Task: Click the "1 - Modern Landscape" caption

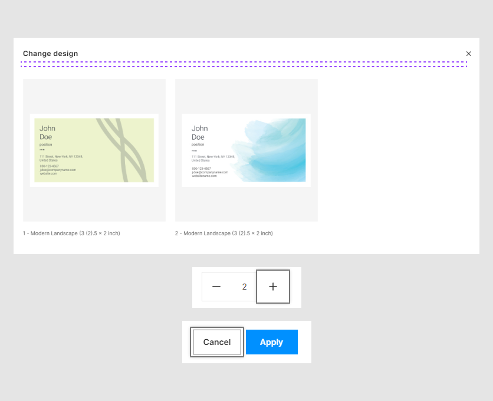Action: (x=71, y=234)
